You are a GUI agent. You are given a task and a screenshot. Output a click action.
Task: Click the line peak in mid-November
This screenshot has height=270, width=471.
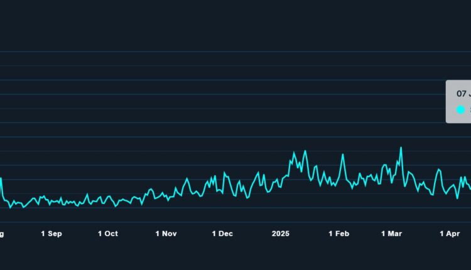click(x=187, y=179)
